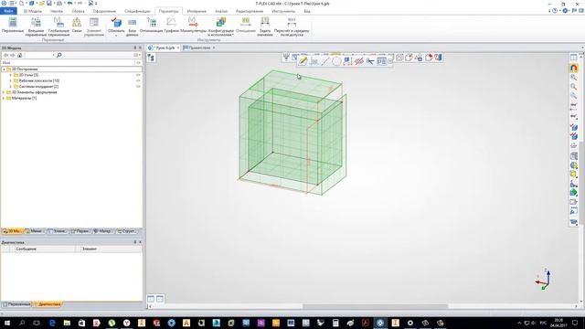Open Глобальные переменные in the ribbon
Screen dimensions: 585x329
58,27
